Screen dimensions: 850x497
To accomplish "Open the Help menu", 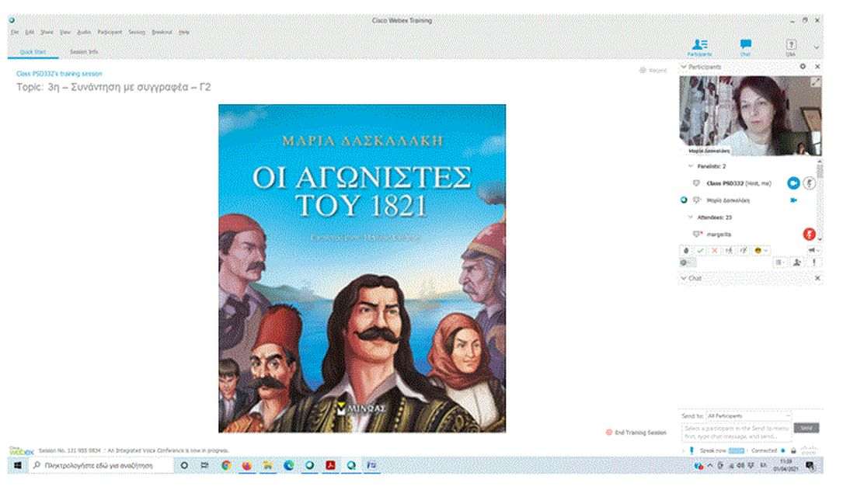I will tap(184, 33).
